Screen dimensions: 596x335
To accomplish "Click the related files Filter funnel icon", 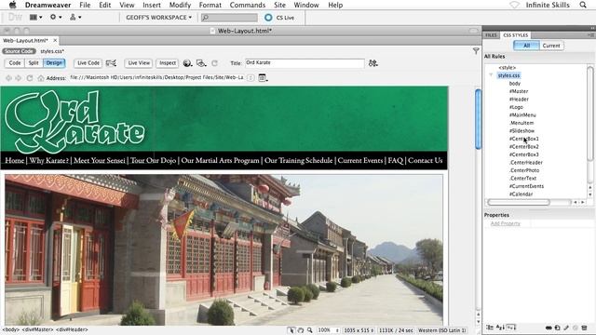I will pos(476,51).
